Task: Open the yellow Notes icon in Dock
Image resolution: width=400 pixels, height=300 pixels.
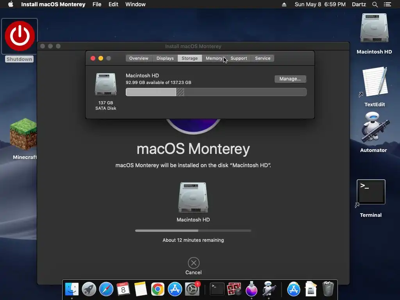Action: pos(141,289)
